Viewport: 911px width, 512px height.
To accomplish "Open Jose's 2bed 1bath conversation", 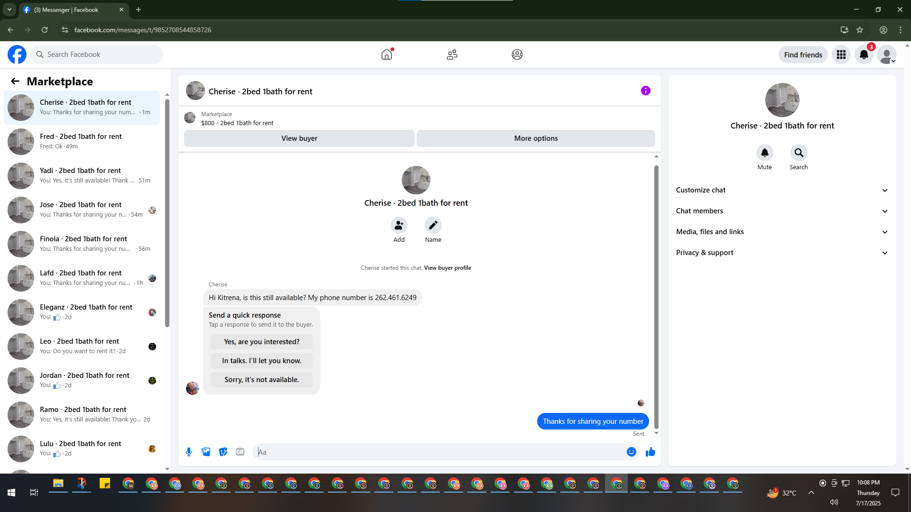I will point(82,210).
